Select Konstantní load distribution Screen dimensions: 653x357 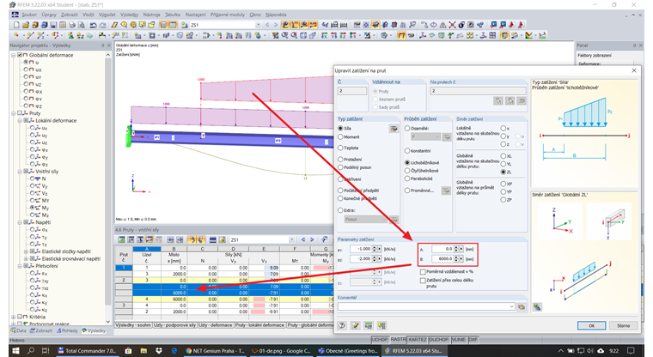point(407,151)
